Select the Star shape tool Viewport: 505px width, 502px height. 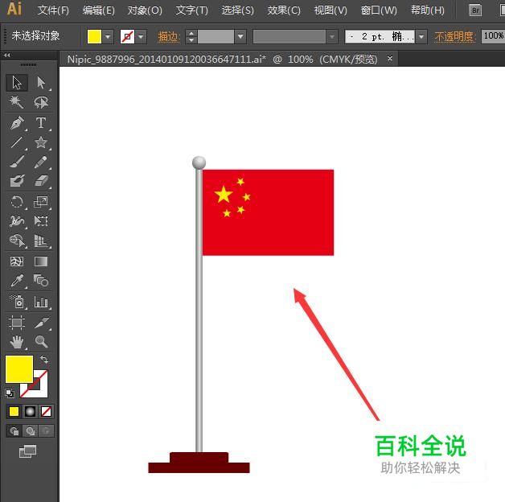[41, 142]
